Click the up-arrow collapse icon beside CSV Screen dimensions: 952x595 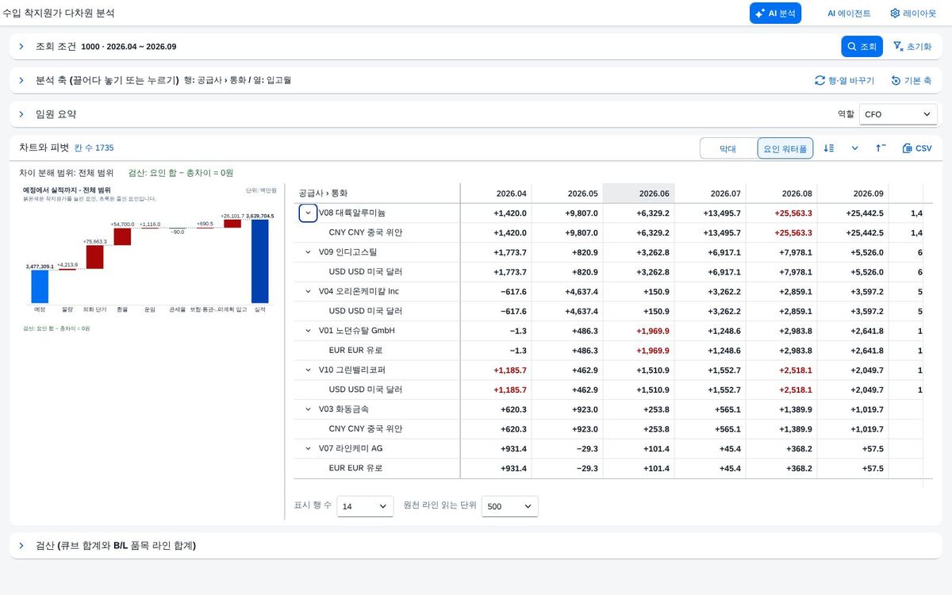881,148
